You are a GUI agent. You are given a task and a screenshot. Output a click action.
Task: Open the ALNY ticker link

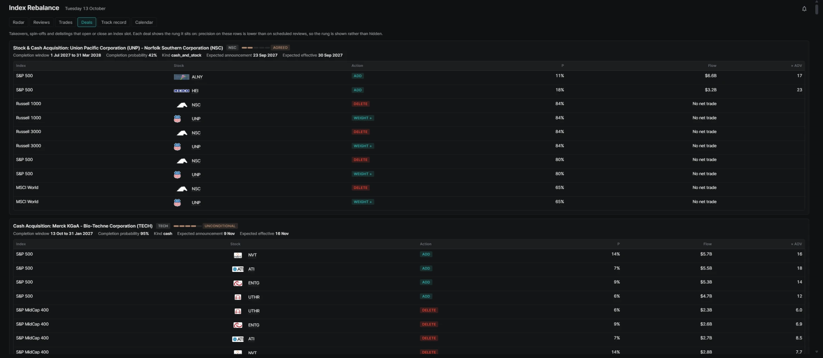pyautogui.click(x=197, y=77)
